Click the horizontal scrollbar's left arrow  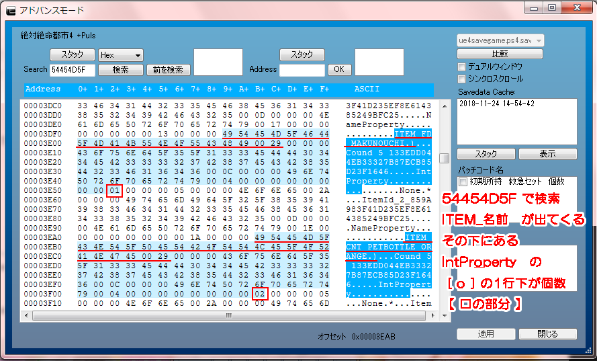coord(26,315)
